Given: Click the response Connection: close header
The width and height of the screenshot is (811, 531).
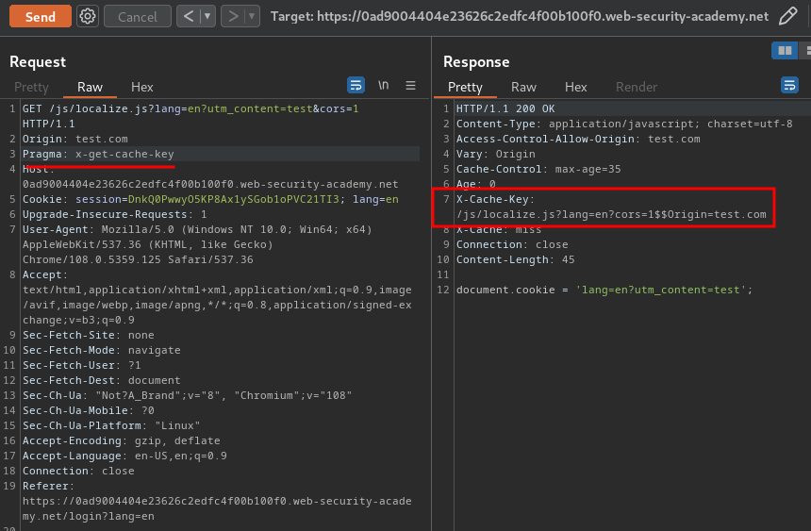Looking at the screenshot, I should tap(512, 245).
